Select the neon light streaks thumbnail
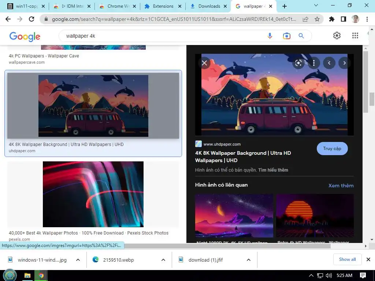 point(93,194)
